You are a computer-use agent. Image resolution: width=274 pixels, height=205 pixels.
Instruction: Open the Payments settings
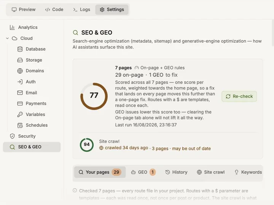(36, 103)
